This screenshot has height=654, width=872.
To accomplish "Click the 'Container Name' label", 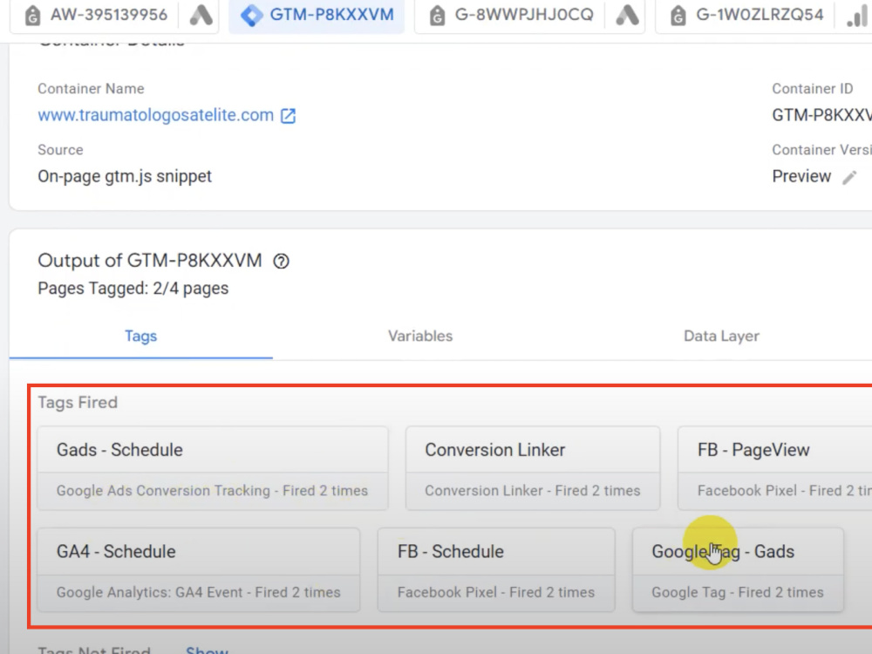I will pos(91,88).
